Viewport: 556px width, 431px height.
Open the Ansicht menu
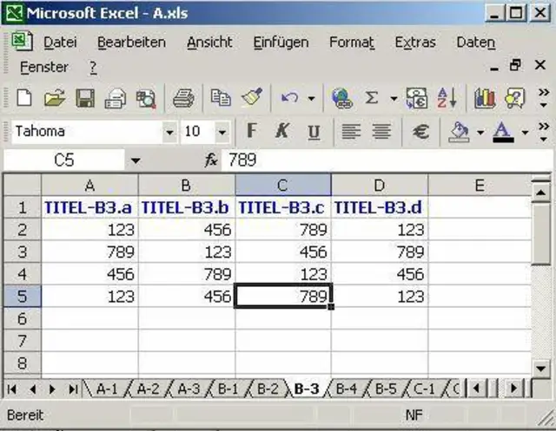pyautogui.click(x=209, y=42)
